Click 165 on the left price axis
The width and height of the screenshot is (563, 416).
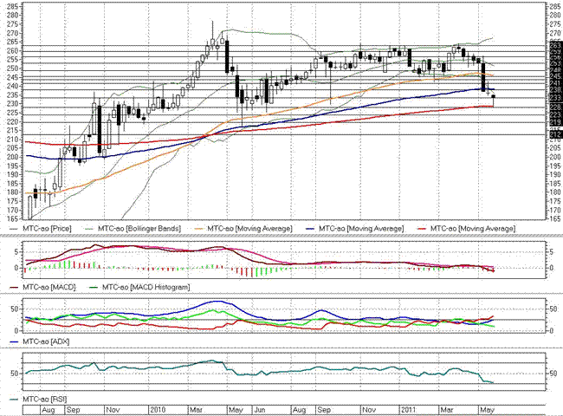pos(13,218)
